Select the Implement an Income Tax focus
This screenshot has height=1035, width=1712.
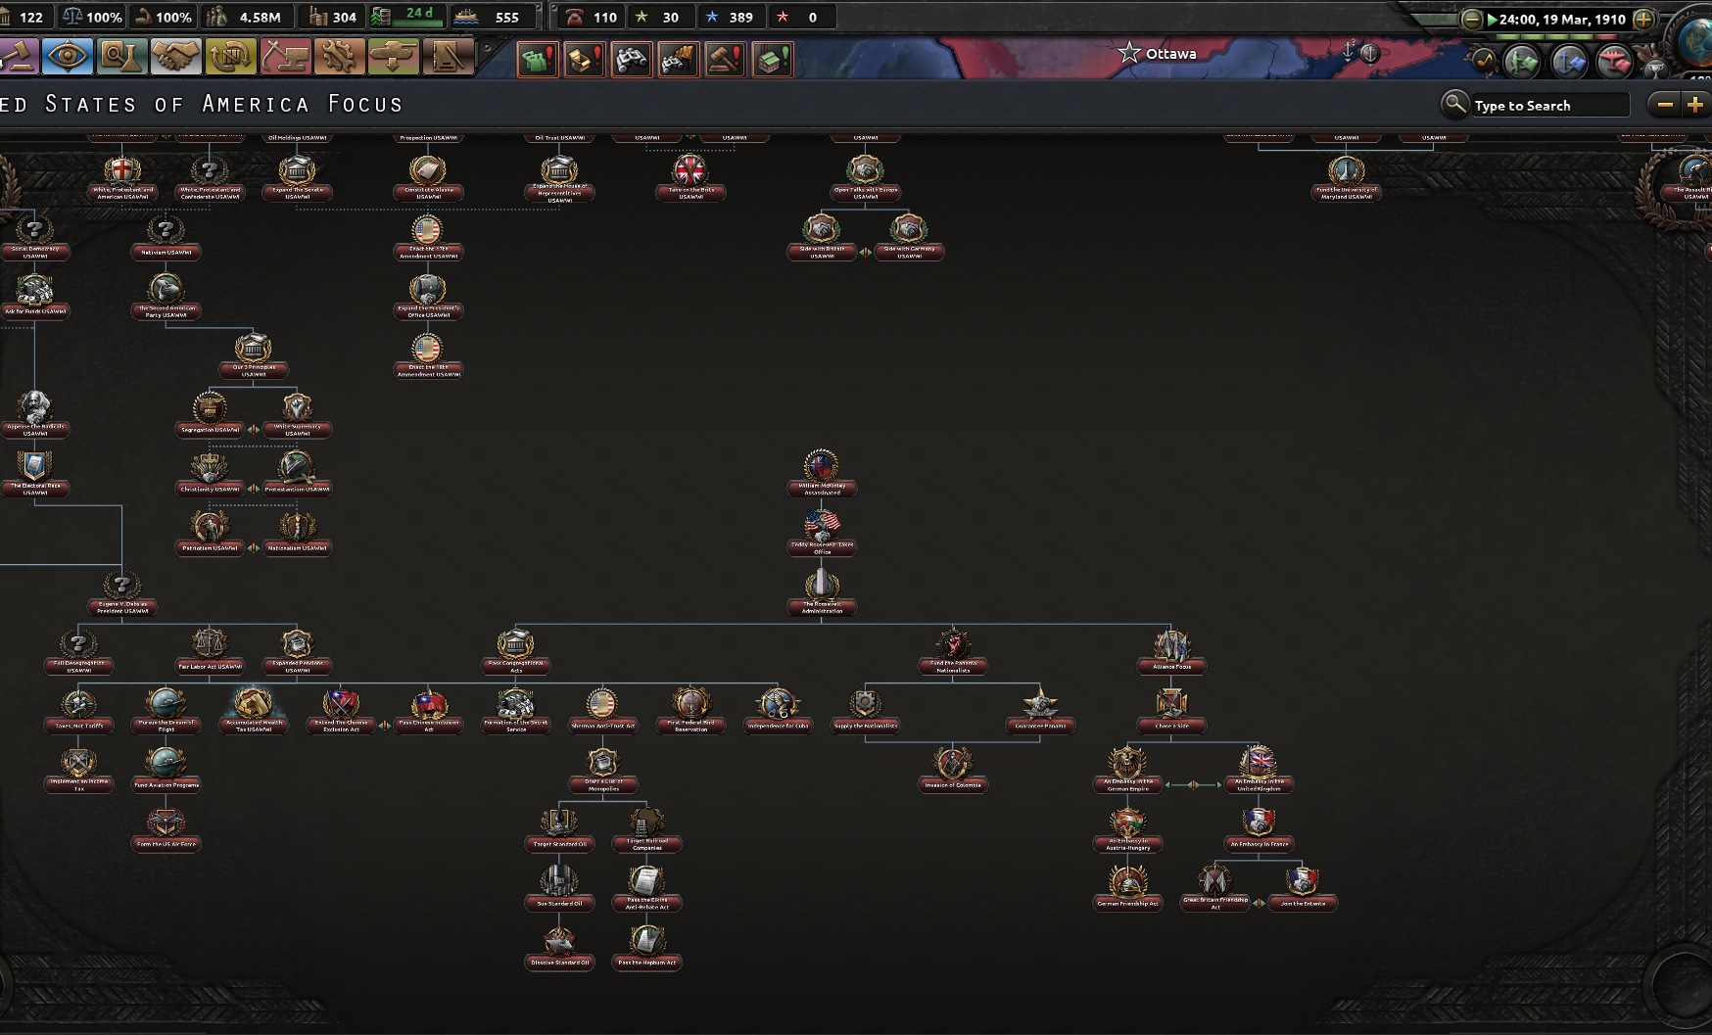78,770
